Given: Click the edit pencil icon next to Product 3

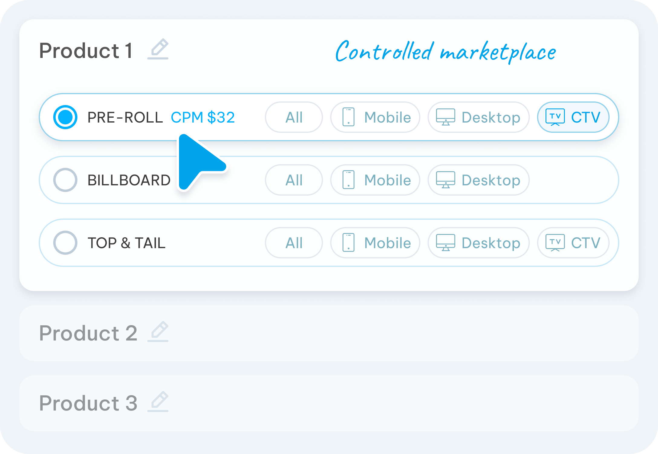Looking at the screenshot, I should tap(158, 401).
